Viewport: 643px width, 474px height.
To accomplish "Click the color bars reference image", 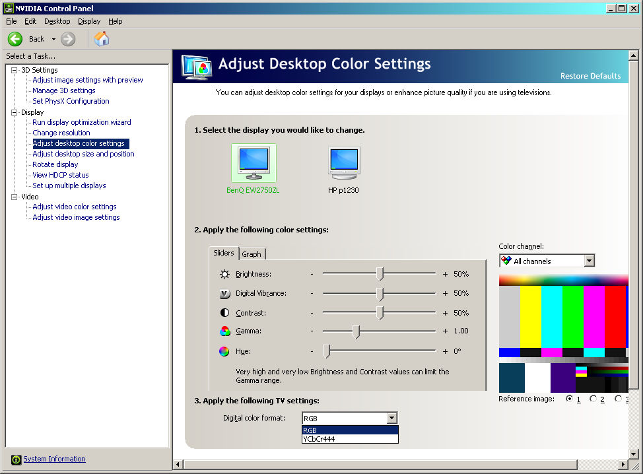I will click(563, 334).
